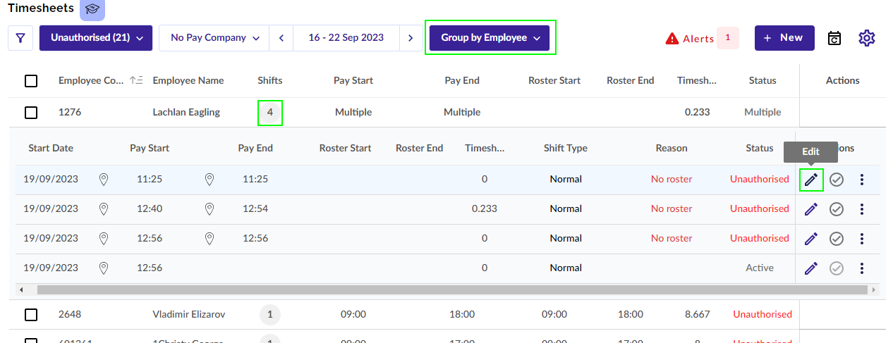Edit the 11:25 shift with pencil icon
This screenshot has width=893, height=343.
(x=811, y=180)
